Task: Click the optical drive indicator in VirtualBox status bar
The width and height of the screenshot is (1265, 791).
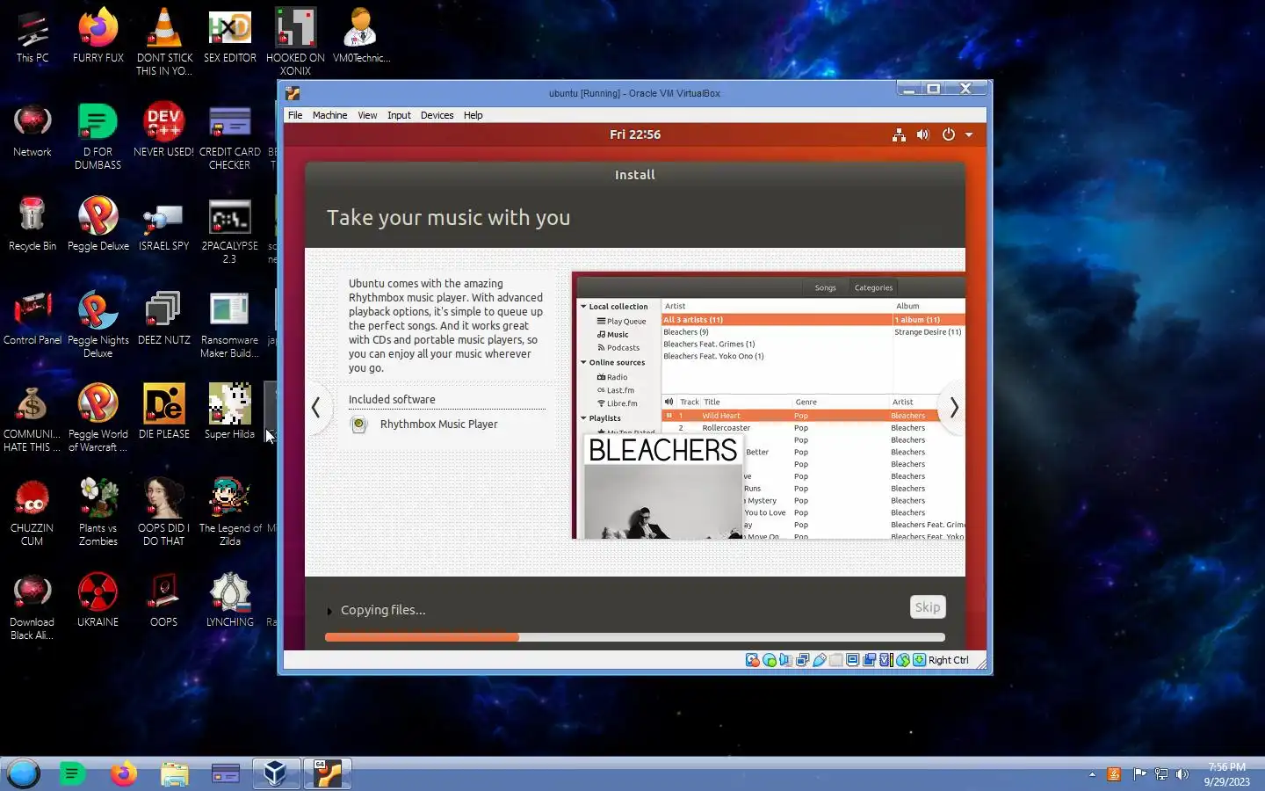Action: point(770,660)
